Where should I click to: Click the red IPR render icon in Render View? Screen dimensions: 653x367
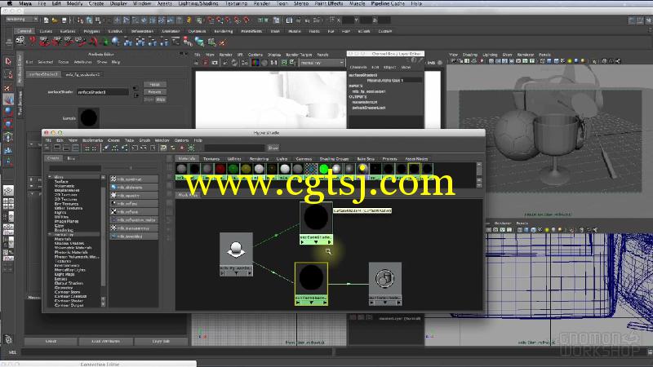[206, 63]
